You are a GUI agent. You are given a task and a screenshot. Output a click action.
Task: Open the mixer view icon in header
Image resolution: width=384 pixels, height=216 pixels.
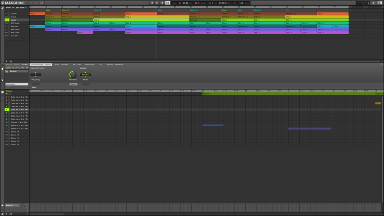point(42,3)
